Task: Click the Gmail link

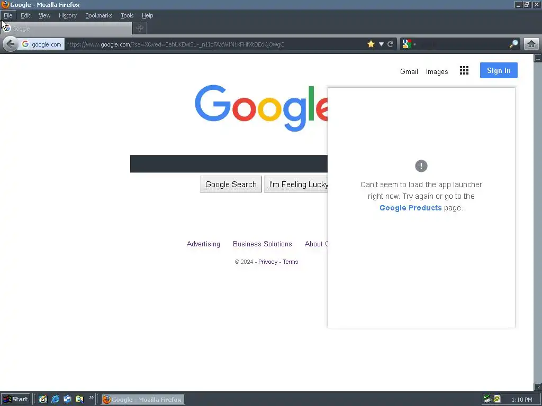Action: click(x=409, y=71)
